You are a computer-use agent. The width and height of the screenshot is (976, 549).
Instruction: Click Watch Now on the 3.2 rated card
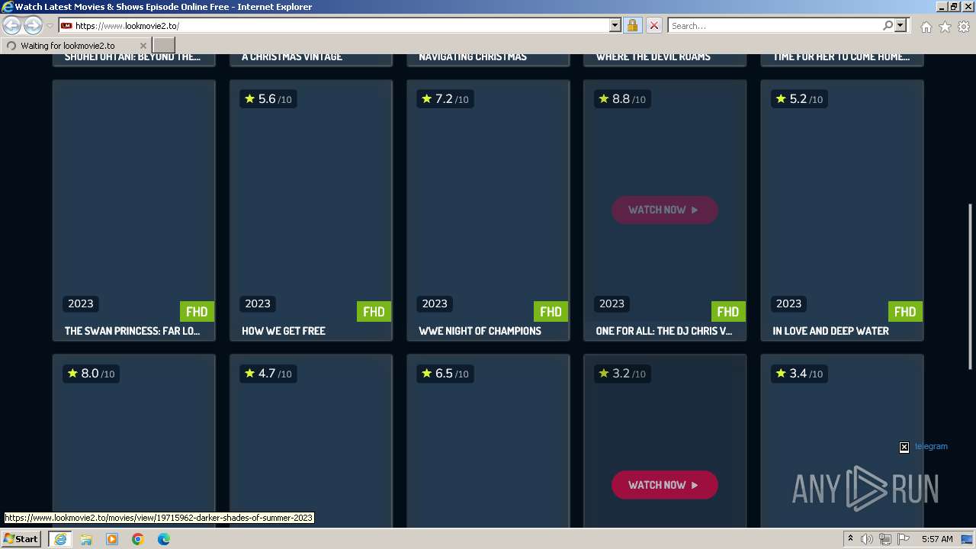(664, 485)
